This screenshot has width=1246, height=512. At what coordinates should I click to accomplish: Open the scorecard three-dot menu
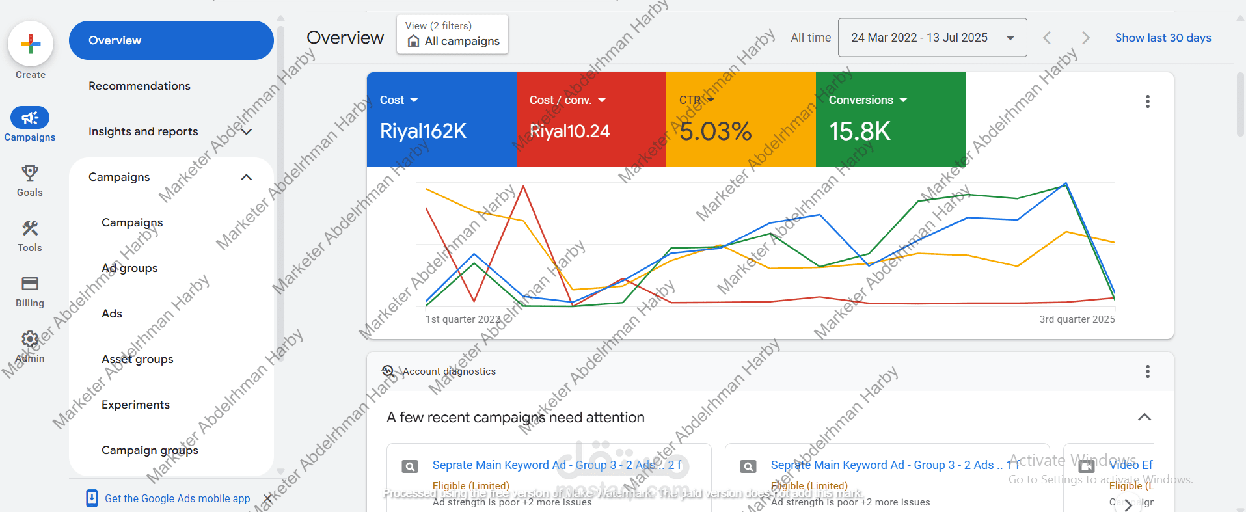tap(1148, 101)
